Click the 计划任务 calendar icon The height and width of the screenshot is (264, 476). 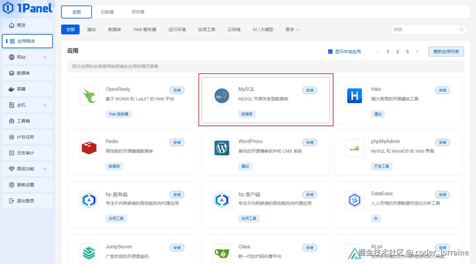[12, 137]
